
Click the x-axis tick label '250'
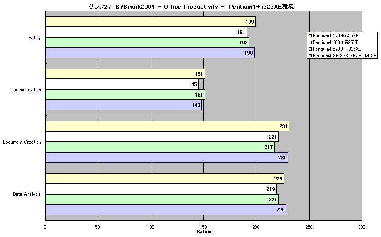[309, 227]
